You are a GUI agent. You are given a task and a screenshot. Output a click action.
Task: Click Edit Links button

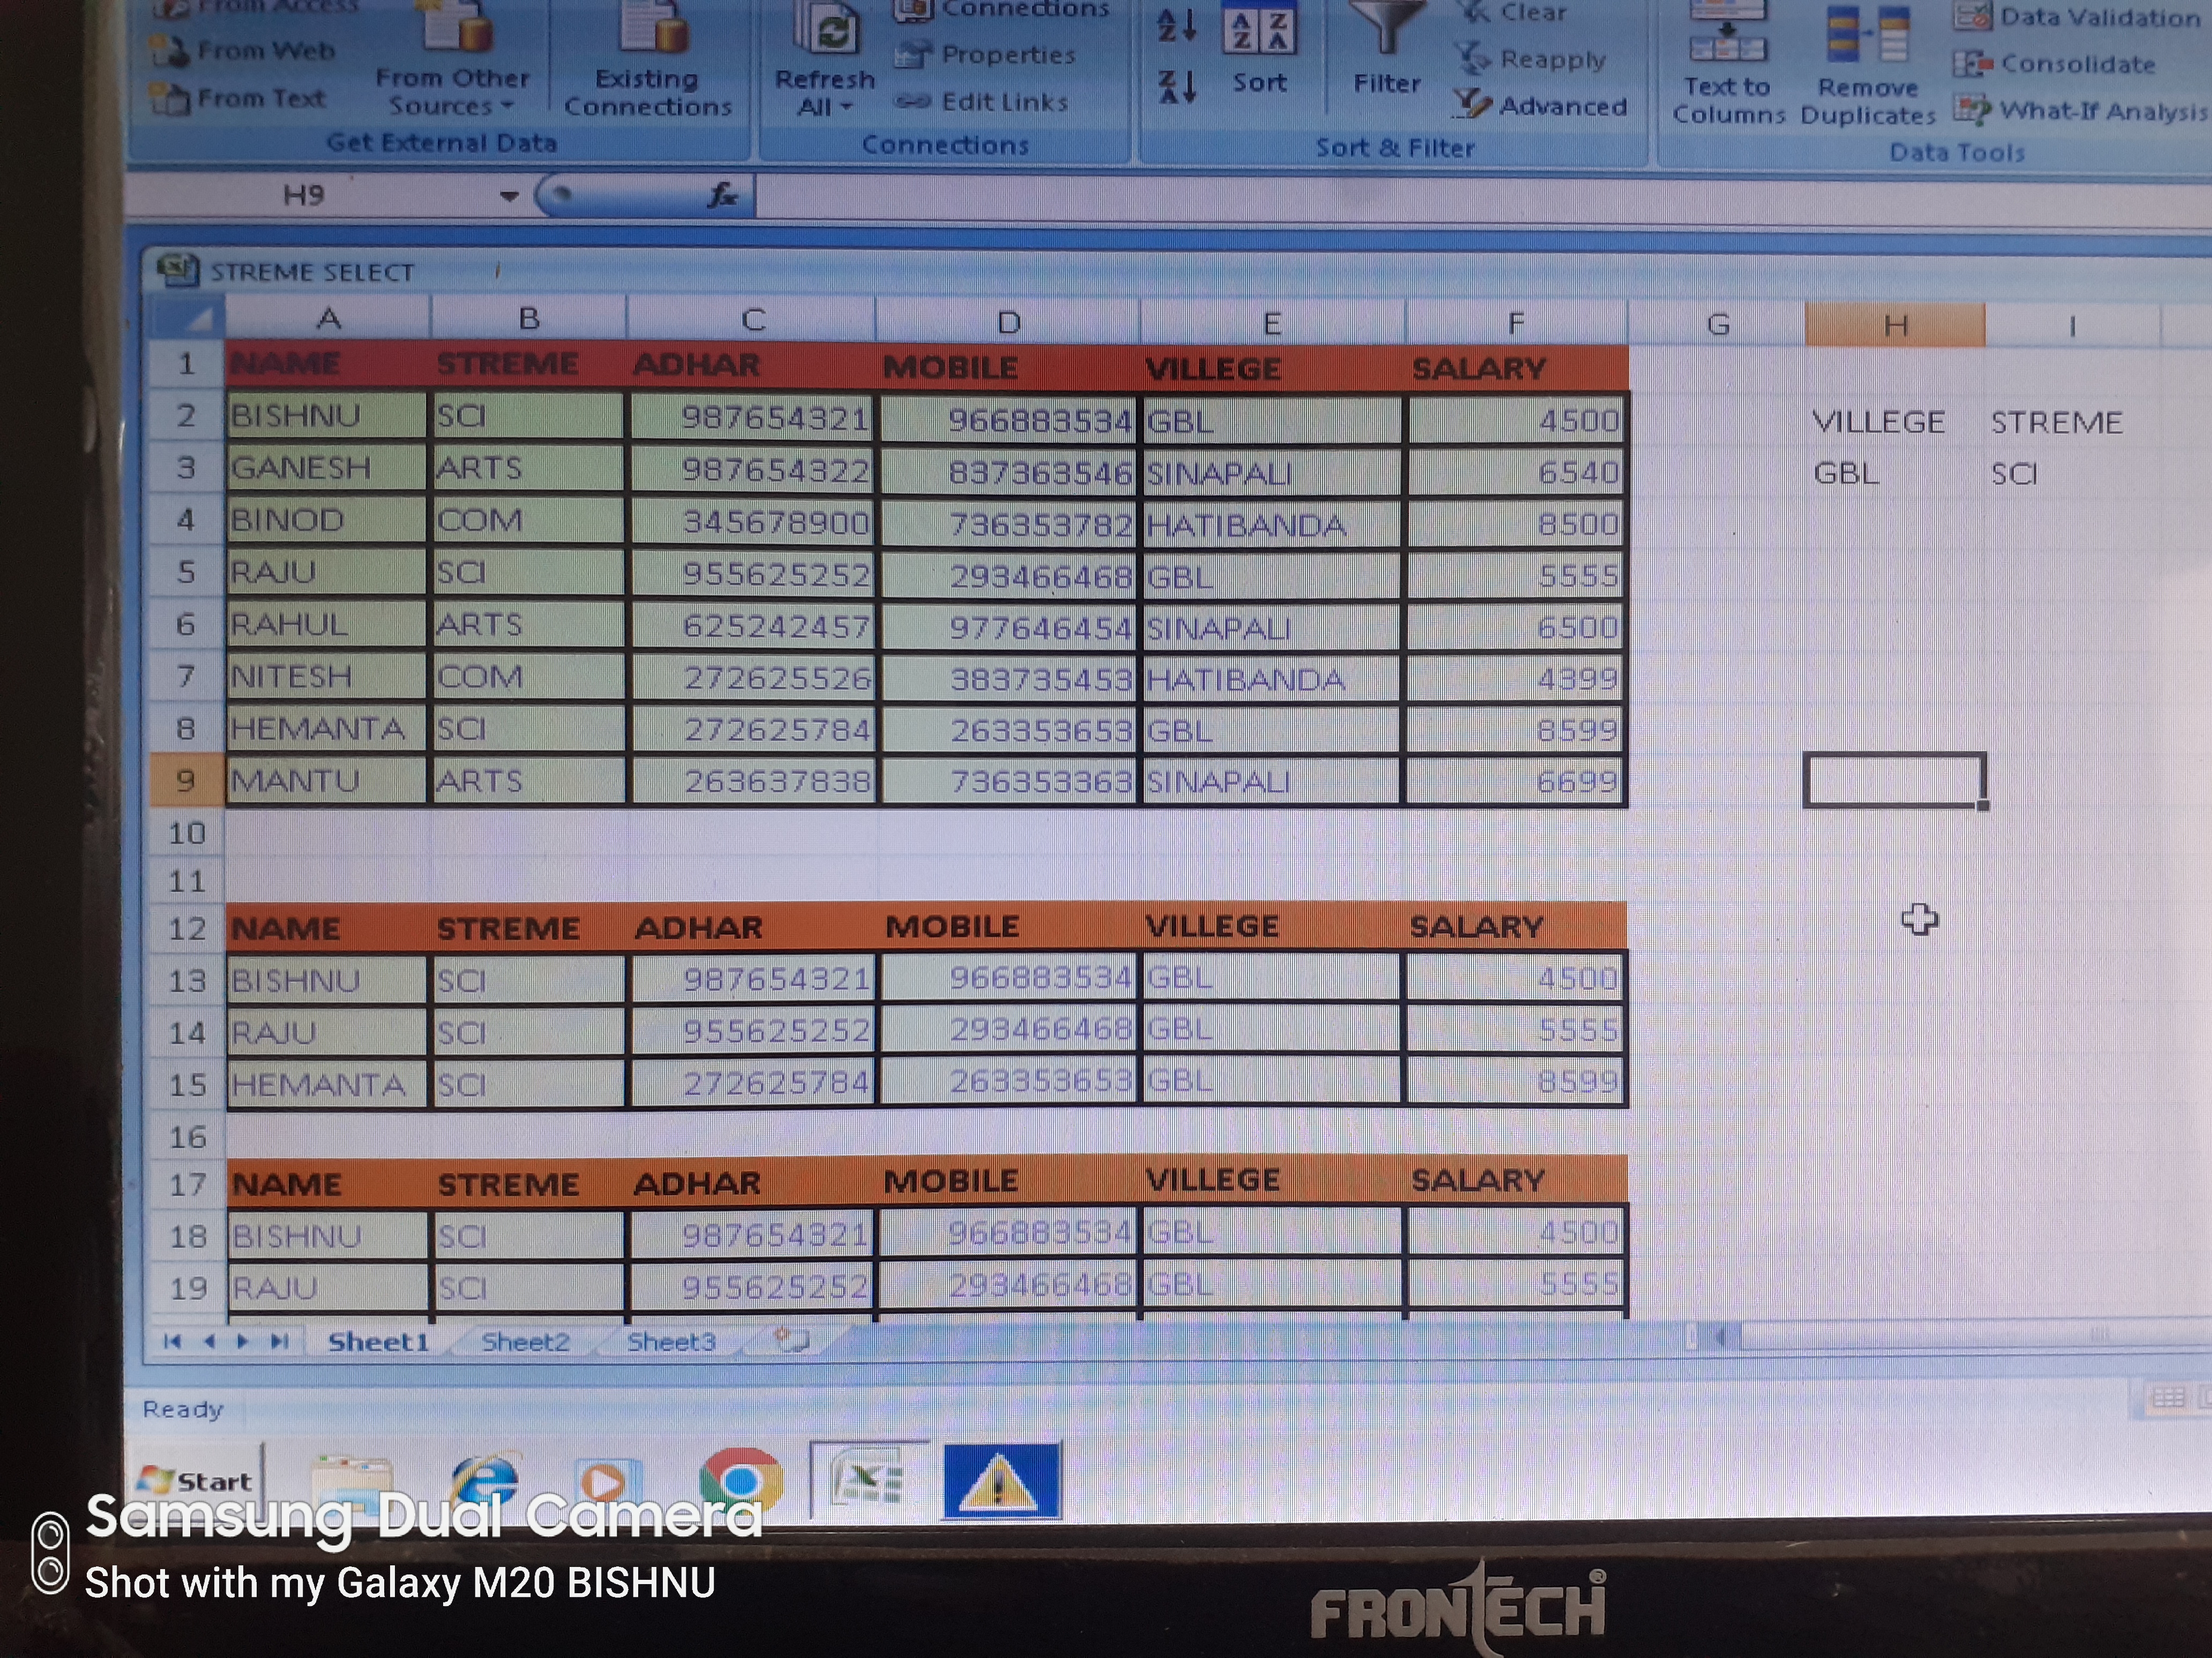pos(983,102)
